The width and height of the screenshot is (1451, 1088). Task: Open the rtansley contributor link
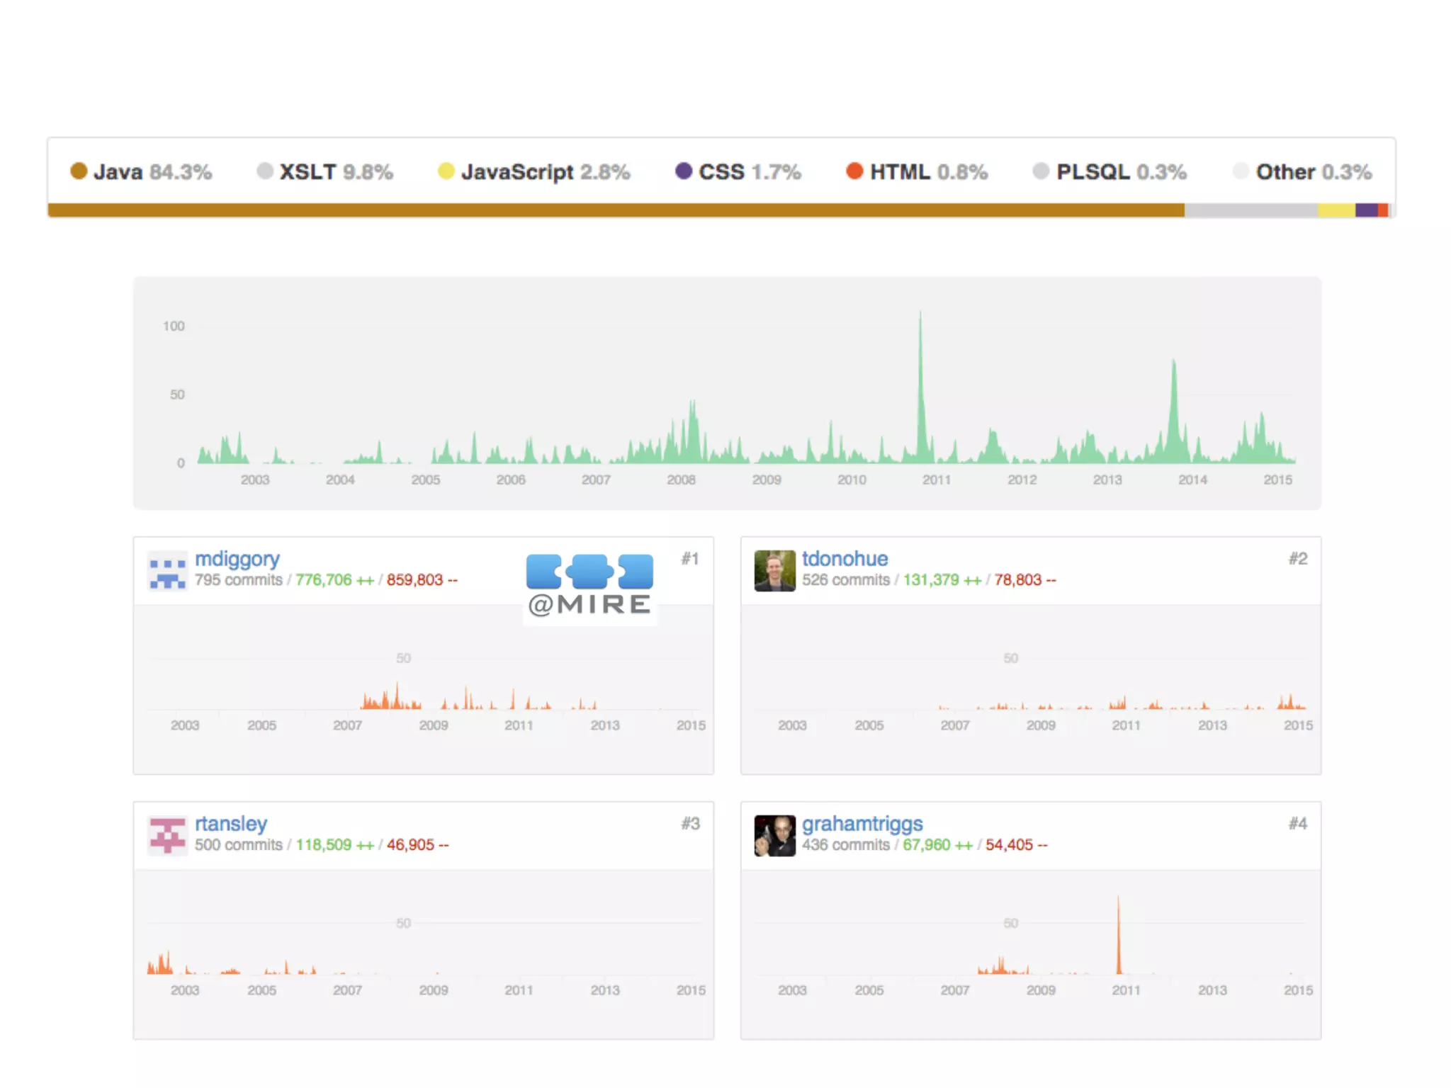(x=231, y=824)
